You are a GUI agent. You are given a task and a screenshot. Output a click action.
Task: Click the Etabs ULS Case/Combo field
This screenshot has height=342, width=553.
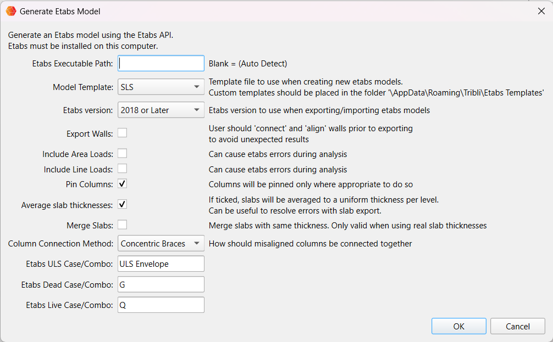pos(161,264)
